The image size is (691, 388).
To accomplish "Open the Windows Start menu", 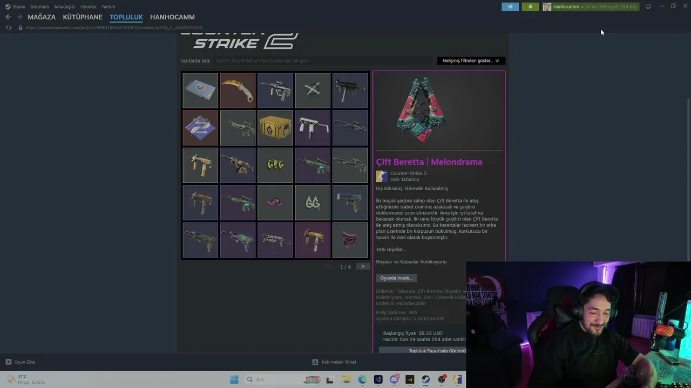I will (234, 379).
